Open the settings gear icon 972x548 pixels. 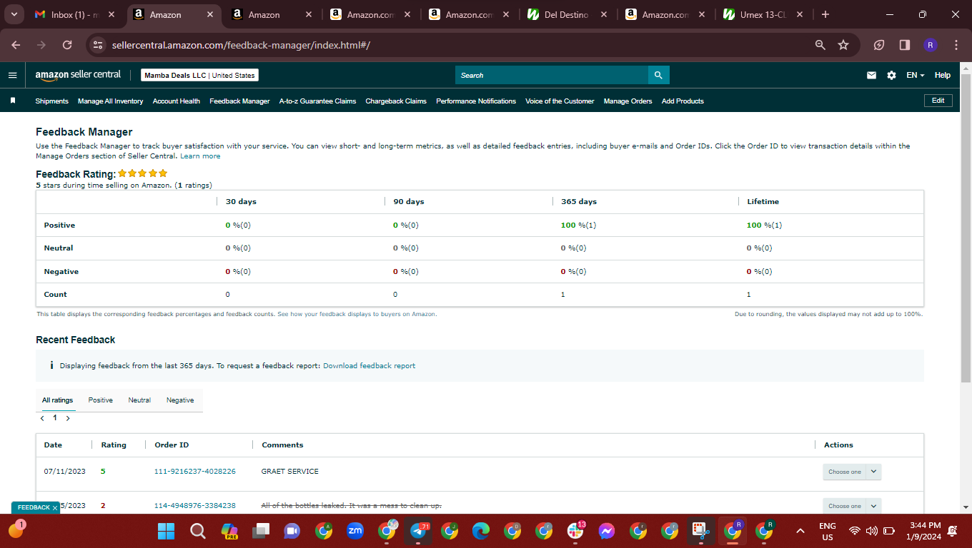[x=891, y=75]
